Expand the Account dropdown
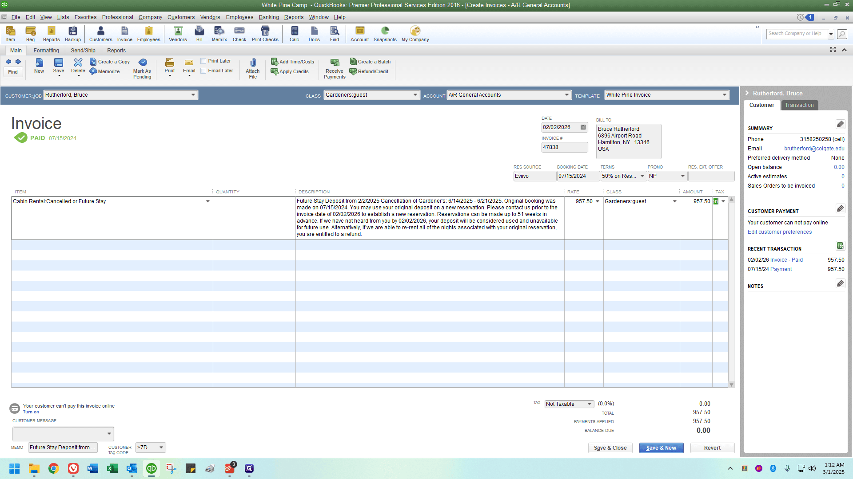 (567, 95)
